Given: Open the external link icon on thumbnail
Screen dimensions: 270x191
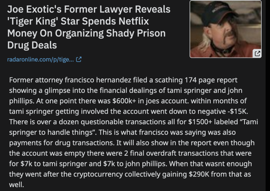Looking at the screenshot, I should tap(257, 54).
